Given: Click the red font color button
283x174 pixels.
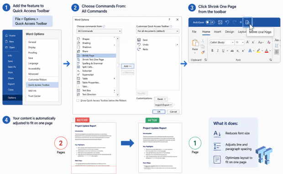Looking at the screenshot, I should (267, 51).
